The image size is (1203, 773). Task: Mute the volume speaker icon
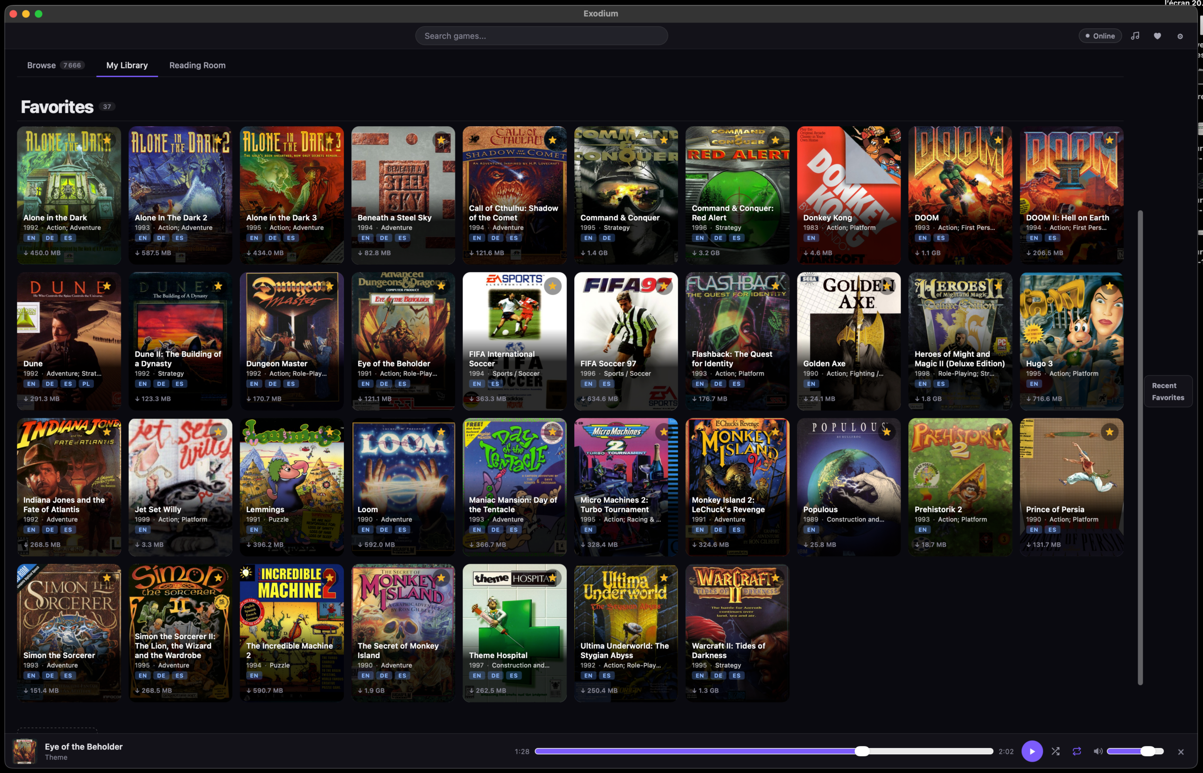1098,751
